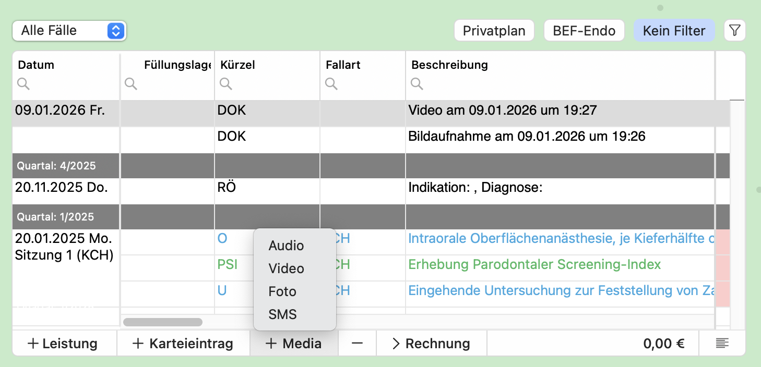Click the text alignment lines icon
The image size is (761, 367).
point(722,344)
